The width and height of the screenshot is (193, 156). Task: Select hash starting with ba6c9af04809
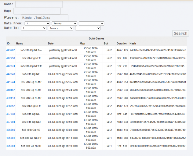click(x=158, y=98)
